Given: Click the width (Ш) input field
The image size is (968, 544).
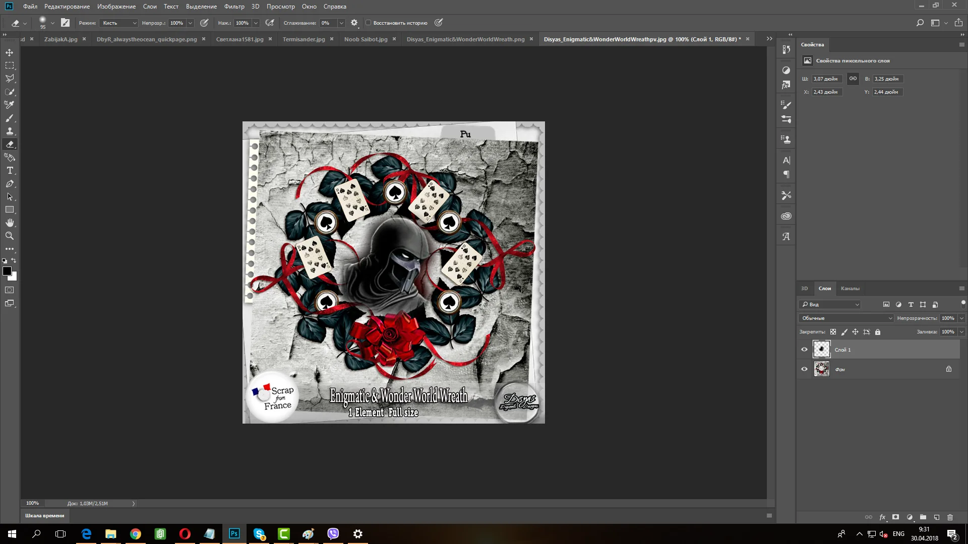Looking at the screenshot, I should click(826, 79).
